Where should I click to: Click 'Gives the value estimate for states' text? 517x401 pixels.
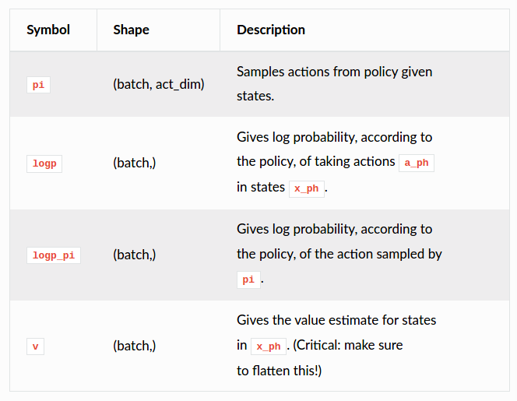(336, 320)
